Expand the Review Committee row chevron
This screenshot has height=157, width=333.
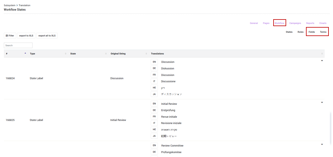(x=322, y=144)
